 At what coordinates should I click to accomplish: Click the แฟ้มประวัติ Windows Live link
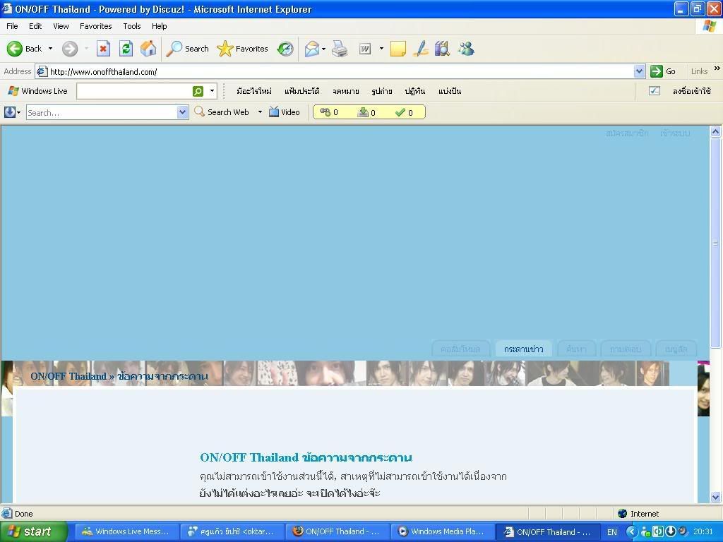pos(302,91)
